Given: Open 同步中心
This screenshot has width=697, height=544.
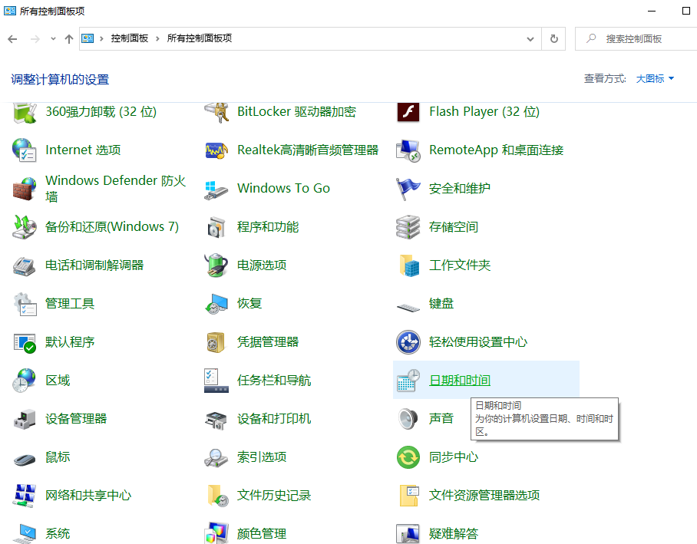Looking at the screenshot, I should point(455,457).
